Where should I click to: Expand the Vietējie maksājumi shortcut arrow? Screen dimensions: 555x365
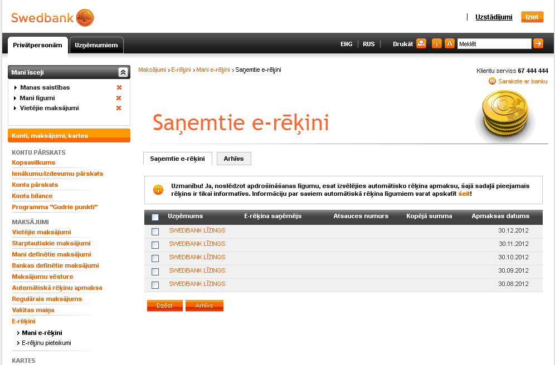pos(15,108)
